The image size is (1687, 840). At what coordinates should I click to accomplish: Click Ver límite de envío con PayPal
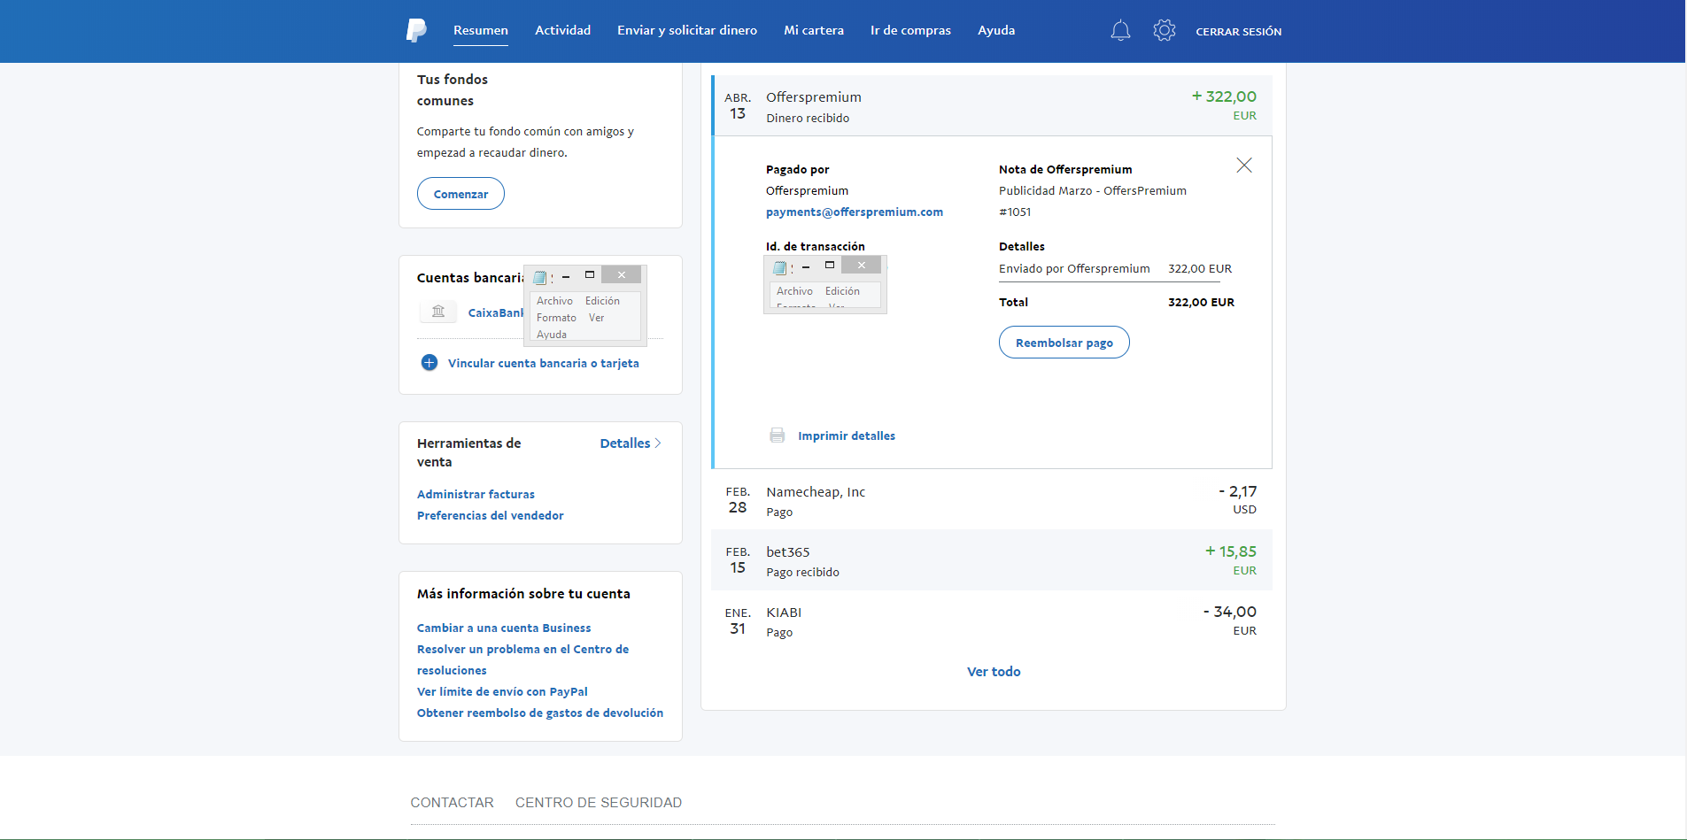click(502, 691)
